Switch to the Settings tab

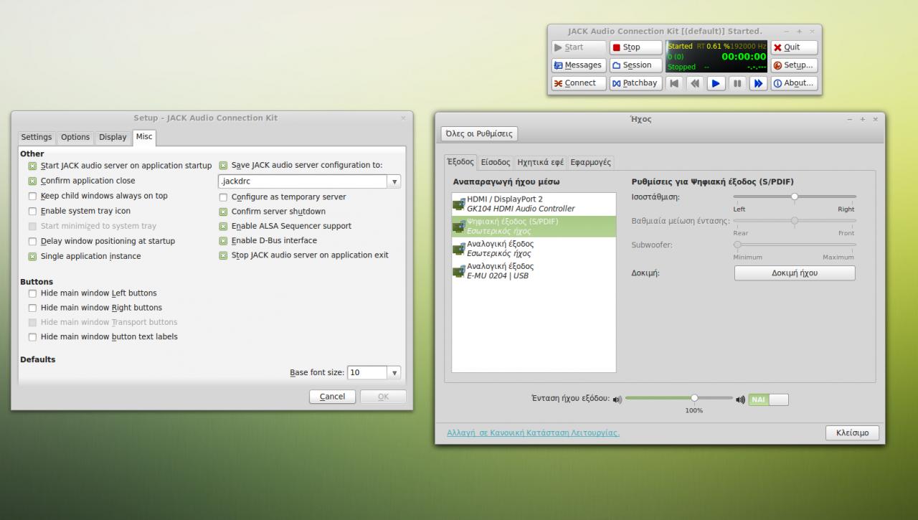[x=36, y=138]
